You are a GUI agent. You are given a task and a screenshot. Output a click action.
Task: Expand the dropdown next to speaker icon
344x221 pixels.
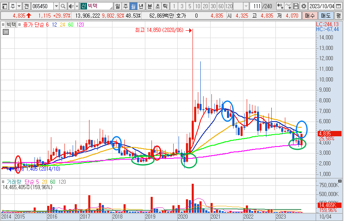(77, 6)
